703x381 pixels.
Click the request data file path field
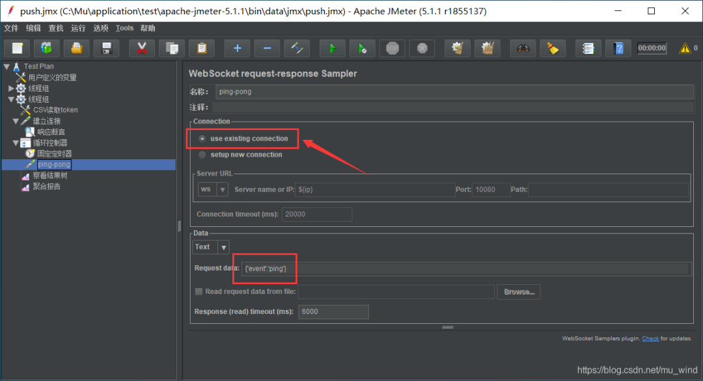click(396, 292)
